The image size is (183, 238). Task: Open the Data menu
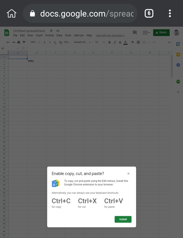[59, 35]
